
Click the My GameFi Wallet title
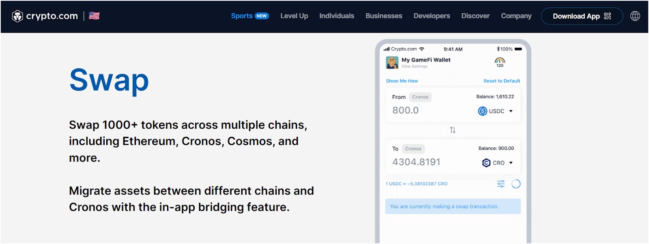426,60
